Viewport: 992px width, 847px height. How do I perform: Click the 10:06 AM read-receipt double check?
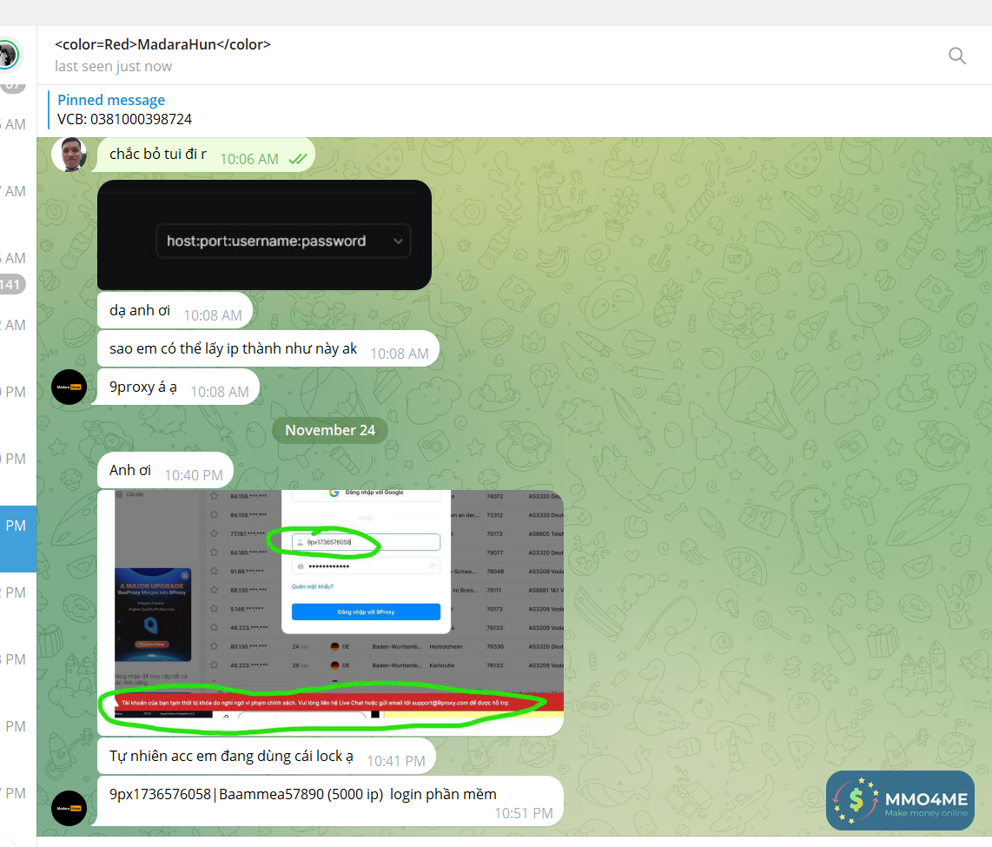coord(298,159)
